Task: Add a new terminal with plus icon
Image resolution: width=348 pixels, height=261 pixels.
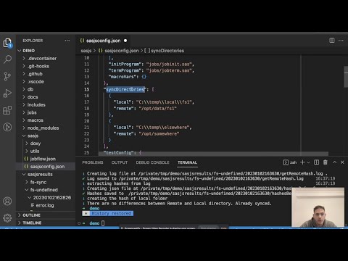Action: click(302, 162)
